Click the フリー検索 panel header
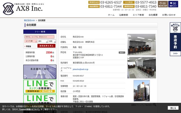Image resolution: width=181 pixels, height=113 pixels. [40, 32]
